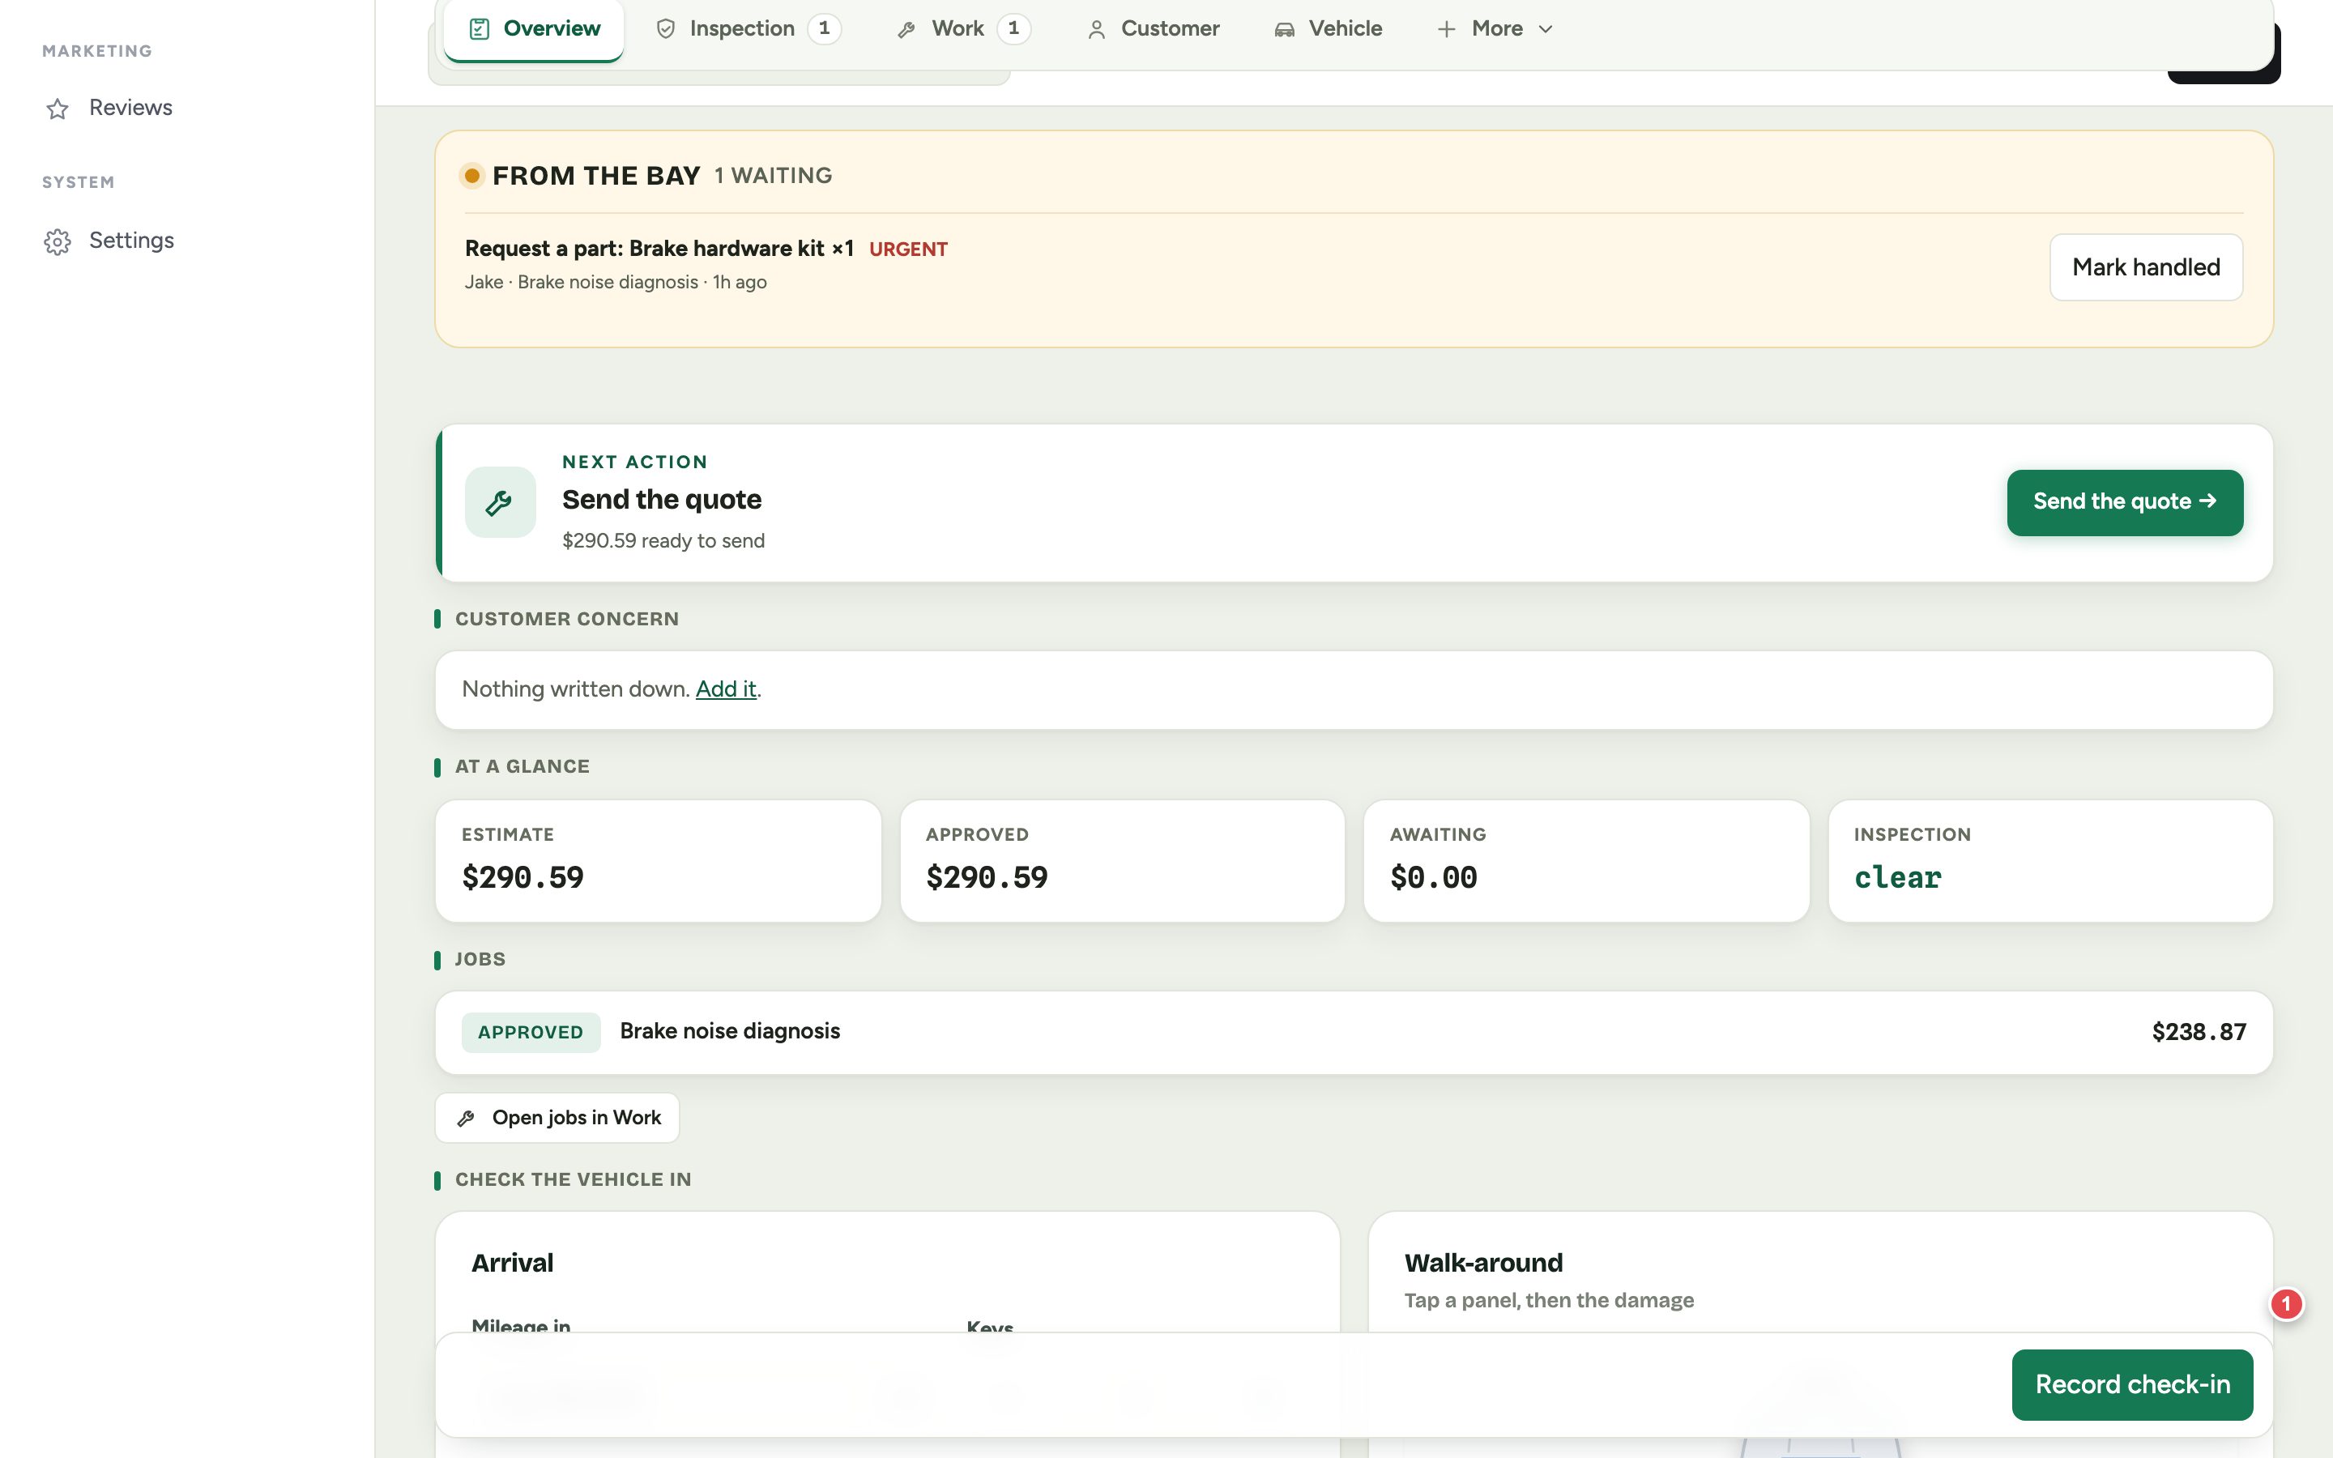Click the Record check-in button

coord(2132,1385)
